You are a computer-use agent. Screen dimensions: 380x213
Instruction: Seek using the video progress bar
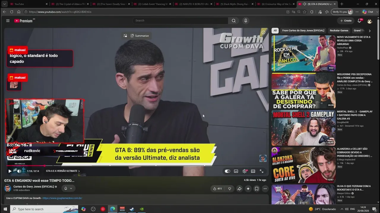[x=136, y=165]
